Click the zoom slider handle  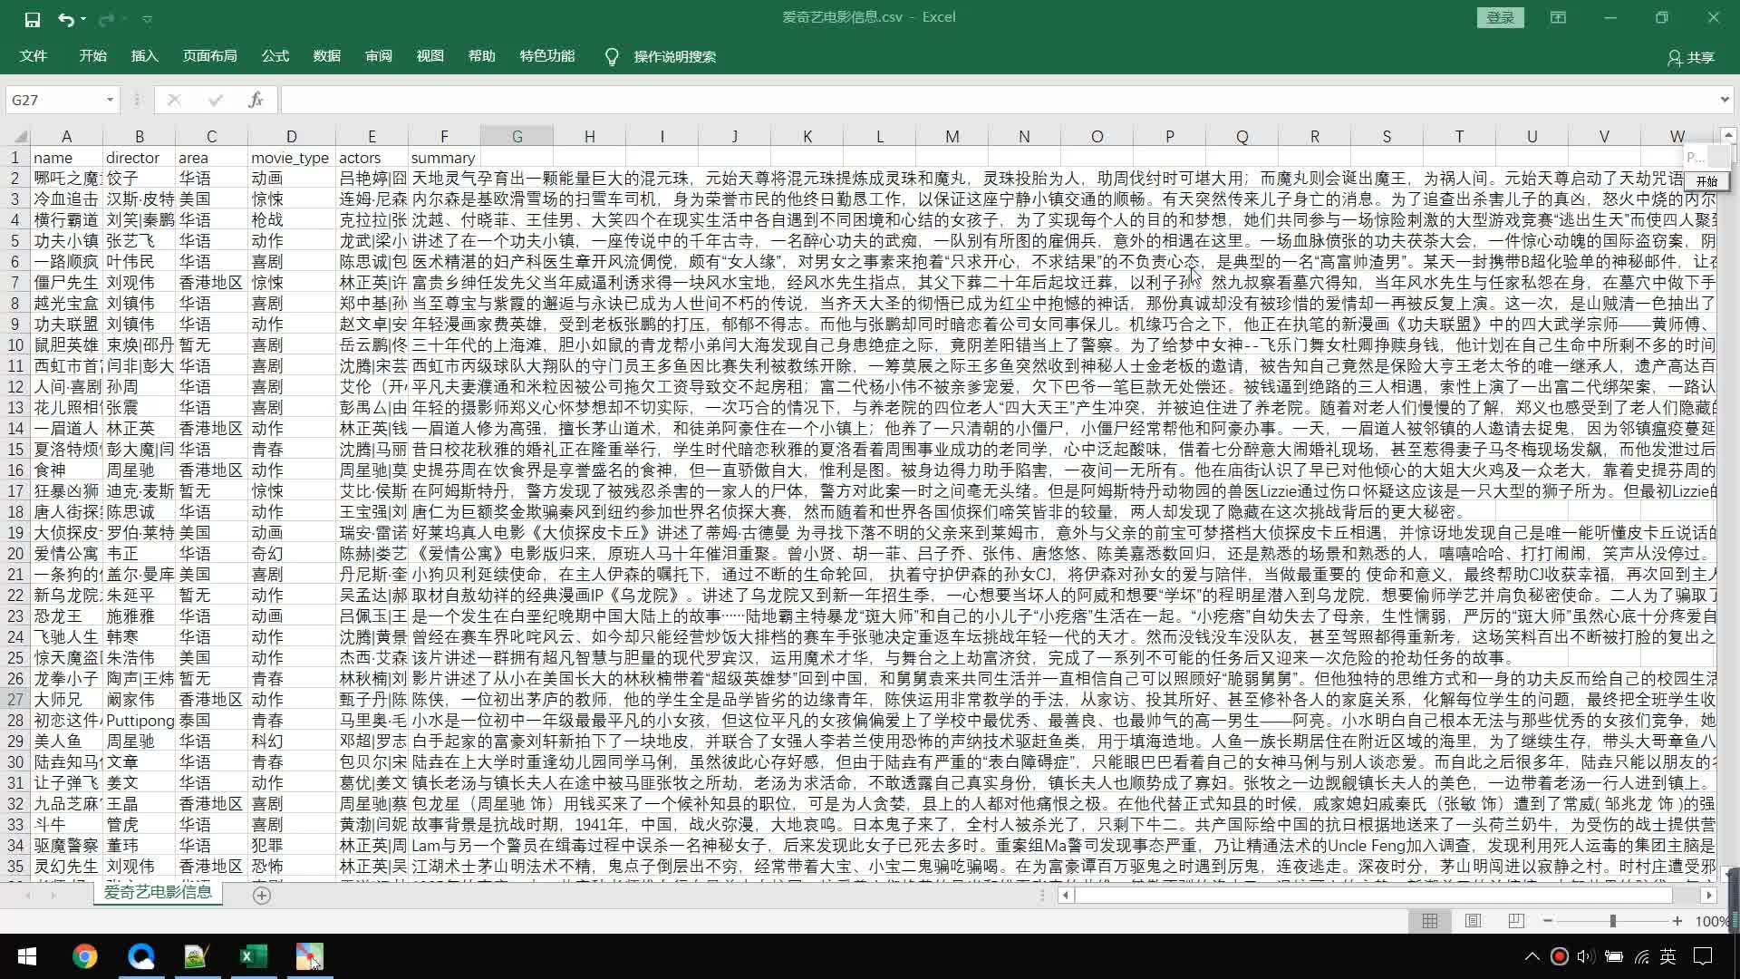(x=1613, y=921)
